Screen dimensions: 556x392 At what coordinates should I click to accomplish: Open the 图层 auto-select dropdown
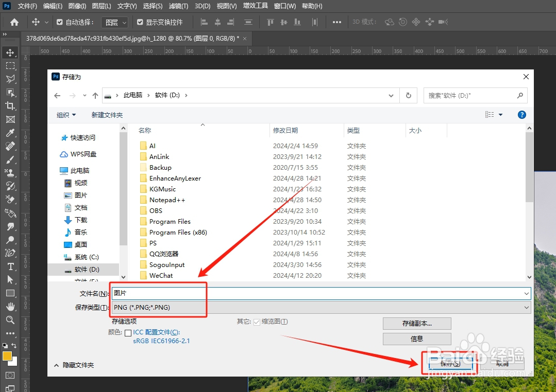[114, 23]
